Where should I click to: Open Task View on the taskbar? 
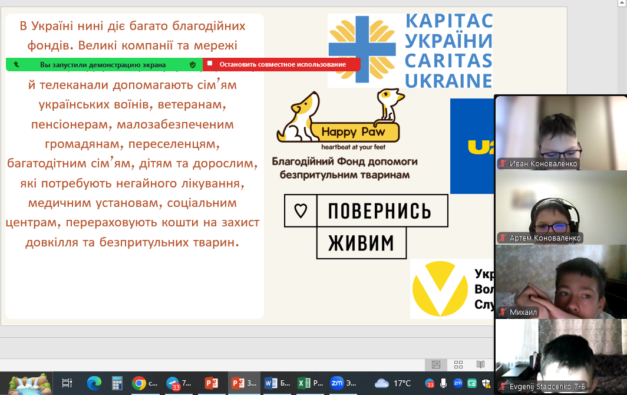pyautogui.click(x=67, y=383)
